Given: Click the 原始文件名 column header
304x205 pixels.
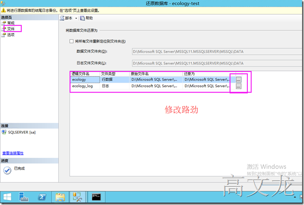Looking at the screenshot, I should [156, 74].
